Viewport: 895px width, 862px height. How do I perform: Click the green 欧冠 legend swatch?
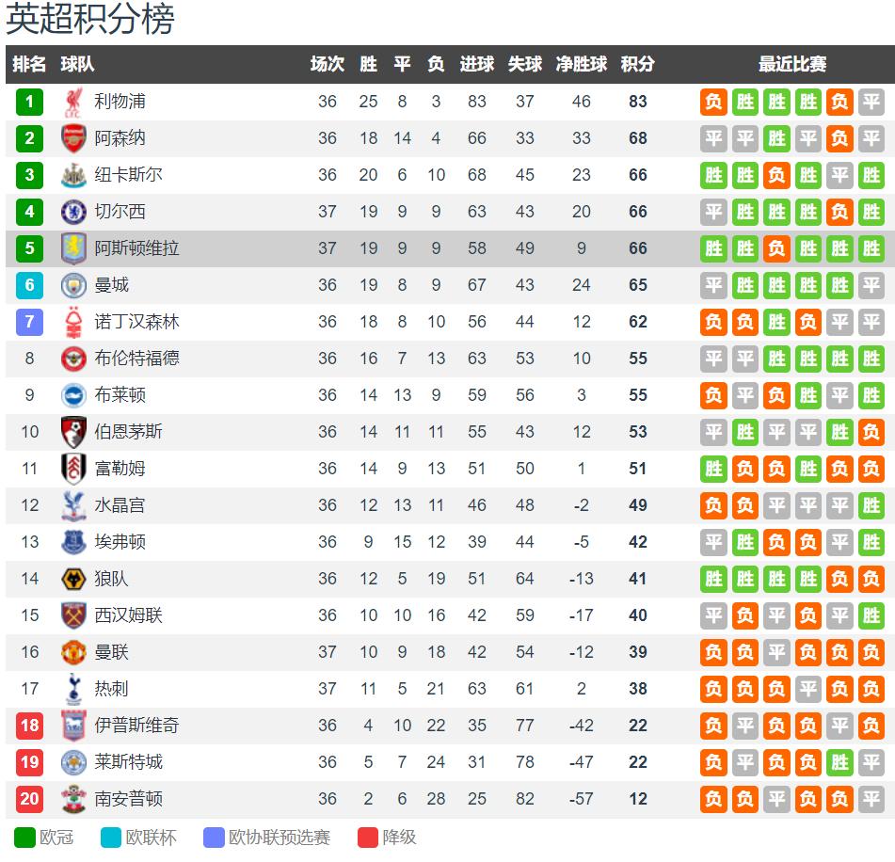tap(24, 838)
